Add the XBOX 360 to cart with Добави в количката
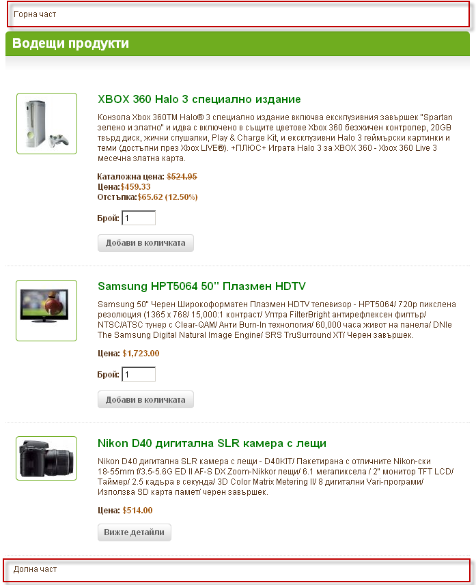 (145, 243)
